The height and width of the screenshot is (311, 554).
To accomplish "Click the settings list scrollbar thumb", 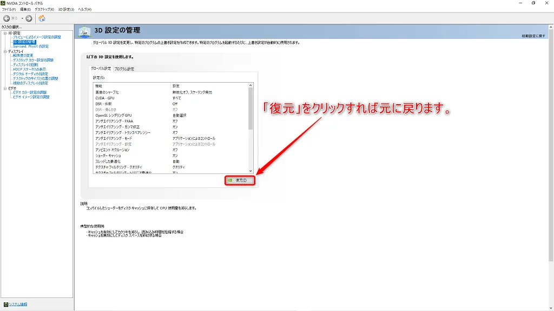I will 250,109.
